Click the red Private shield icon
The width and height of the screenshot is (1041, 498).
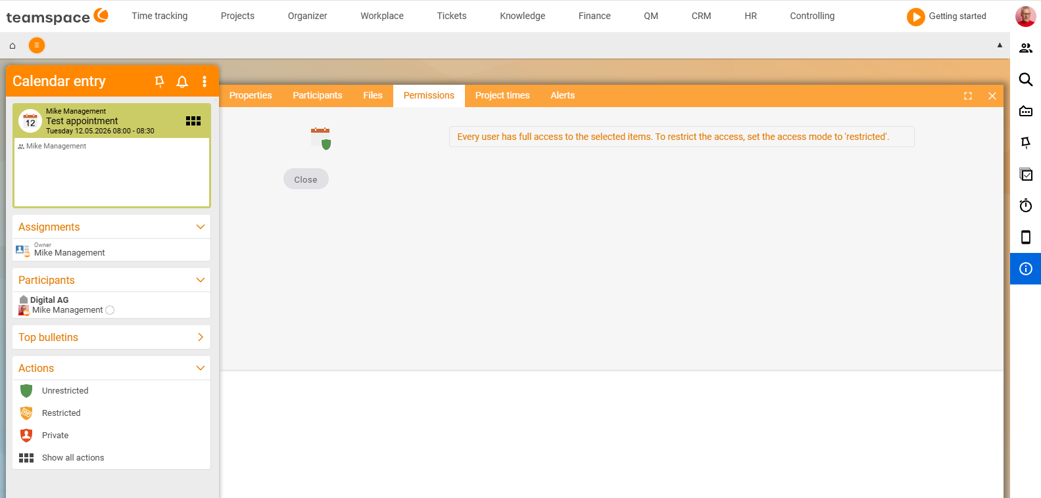pos(26,436)
